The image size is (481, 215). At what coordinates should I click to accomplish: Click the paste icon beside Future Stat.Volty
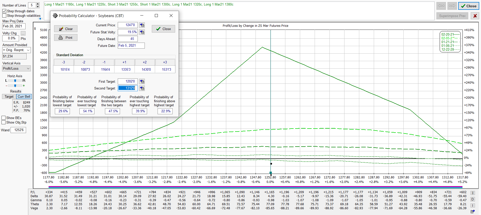142,32
